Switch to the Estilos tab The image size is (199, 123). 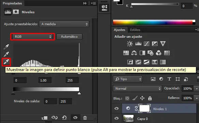tap(135, 30)
